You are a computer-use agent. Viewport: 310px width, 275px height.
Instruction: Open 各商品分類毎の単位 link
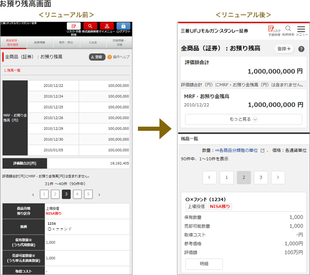point(236,151)
